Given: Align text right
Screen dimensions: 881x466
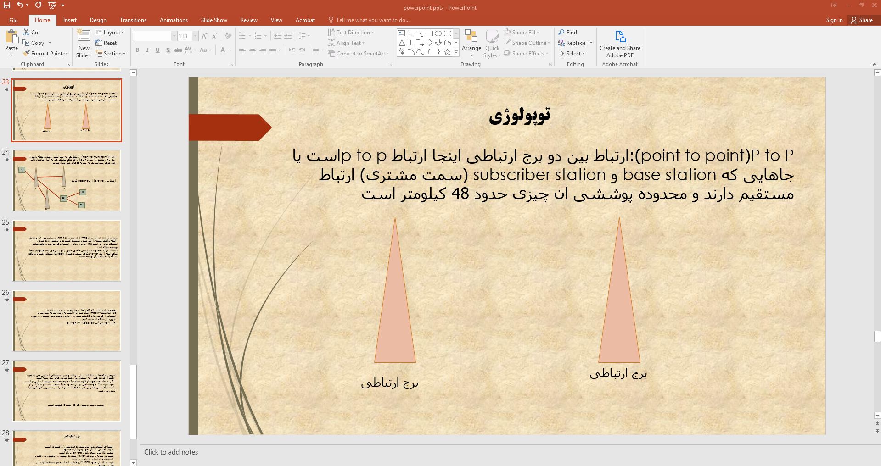Looking at the screenshot, I should click(x=263, y=50).
